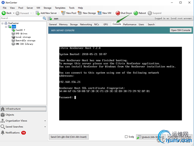The image size is (194, 146).
Task: Expand the Organization Views dropdown arrow
Action: coord(45,121)
